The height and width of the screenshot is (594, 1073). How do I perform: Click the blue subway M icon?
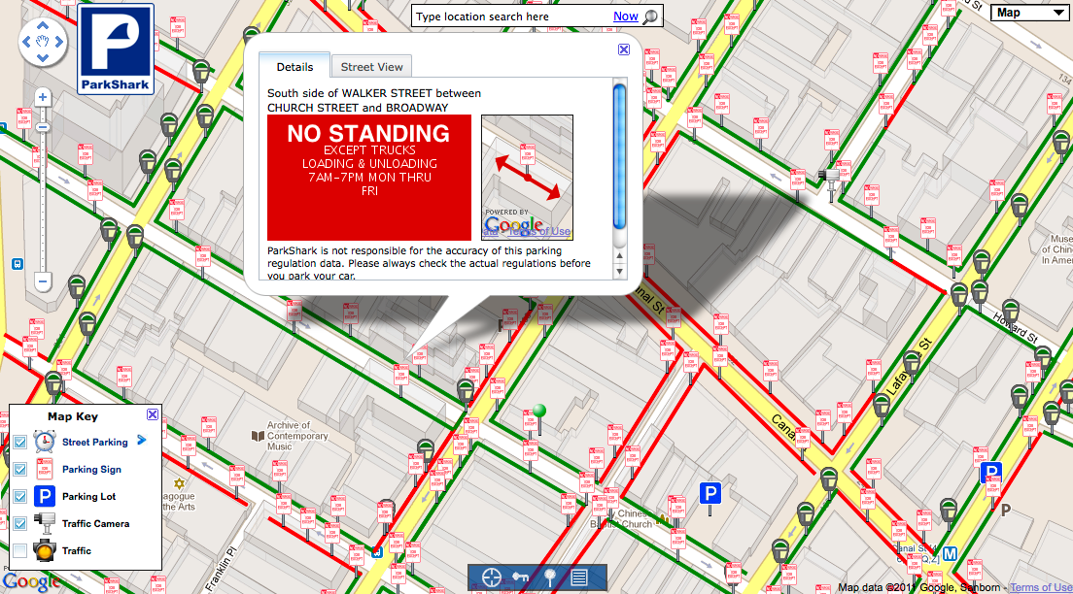950,554
